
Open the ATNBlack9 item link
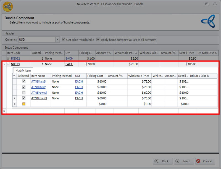[x=38, y=87]
